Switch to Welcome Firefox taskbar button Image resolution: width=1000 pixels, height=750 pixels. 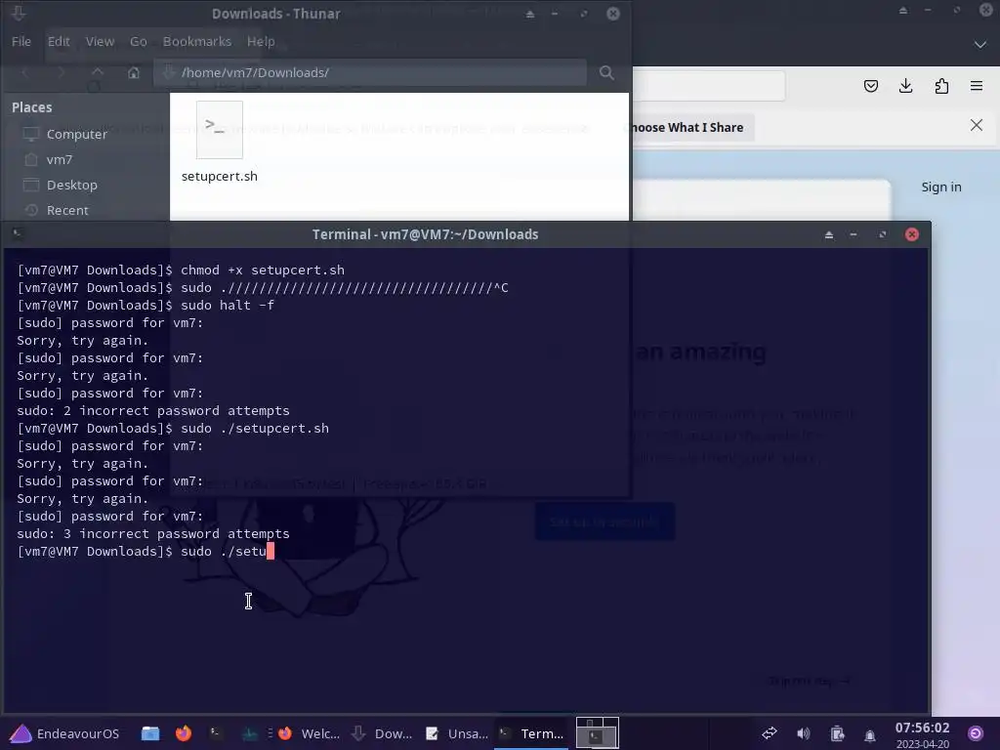click(x=310, y=733)
